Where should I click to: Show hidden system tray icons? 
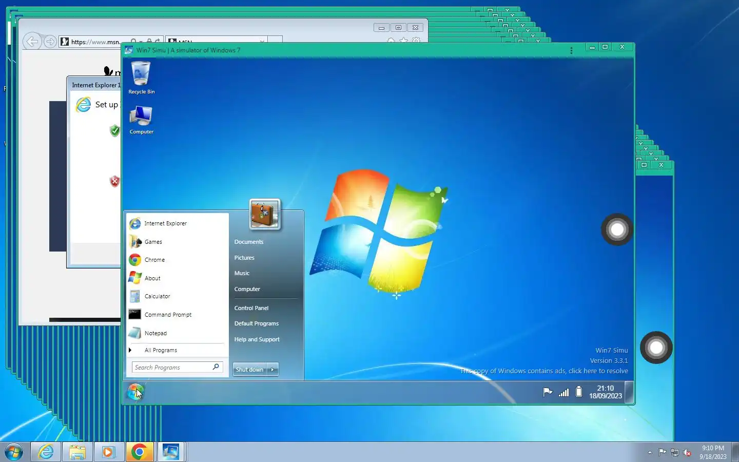tap(650, 452)
